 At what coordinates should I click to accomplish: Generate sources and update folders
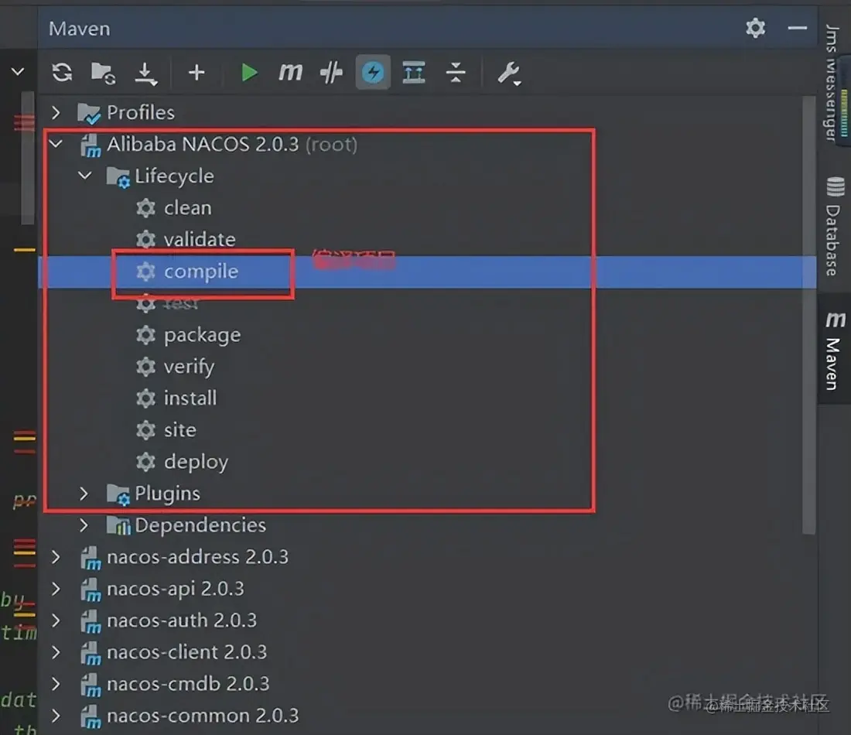click(104, 73)
